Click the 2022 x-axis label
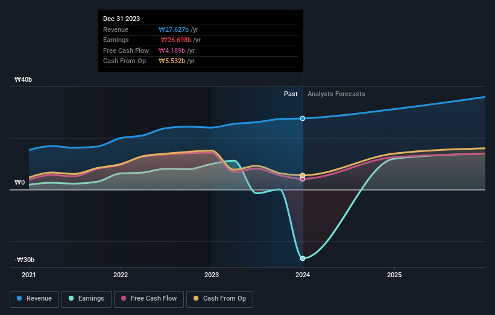Screen dimensions: 495x315 (121, 275)
